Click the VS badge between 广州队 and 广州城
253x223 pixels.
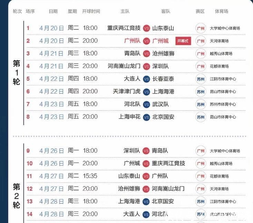click(146, 41)
